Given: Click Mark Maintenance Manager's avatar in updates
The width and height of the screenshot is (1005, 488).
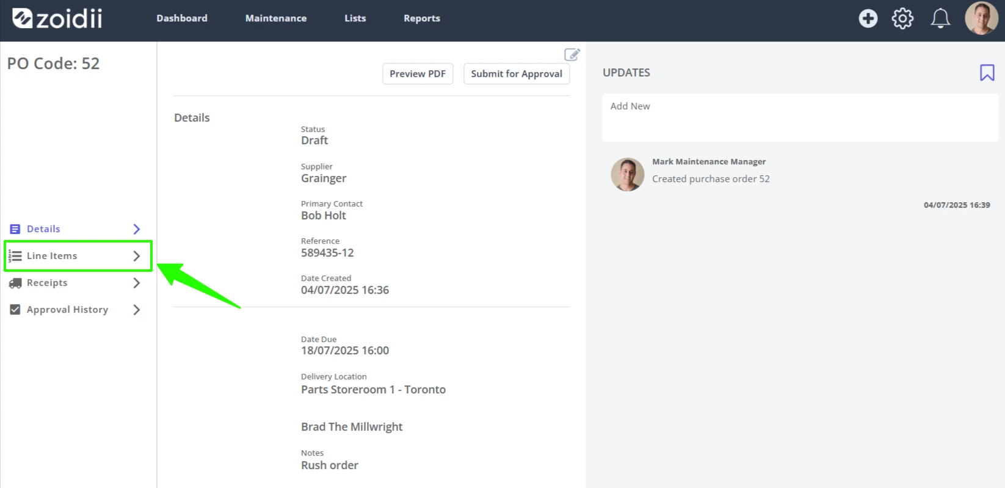Looking at the screenshot, I should [628, 175].
